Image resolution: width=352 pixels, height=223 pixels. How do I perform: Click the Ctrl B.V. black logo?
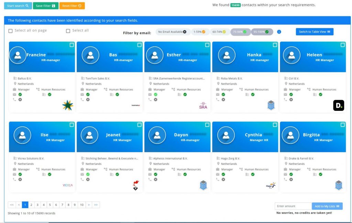tap(338, 105)
